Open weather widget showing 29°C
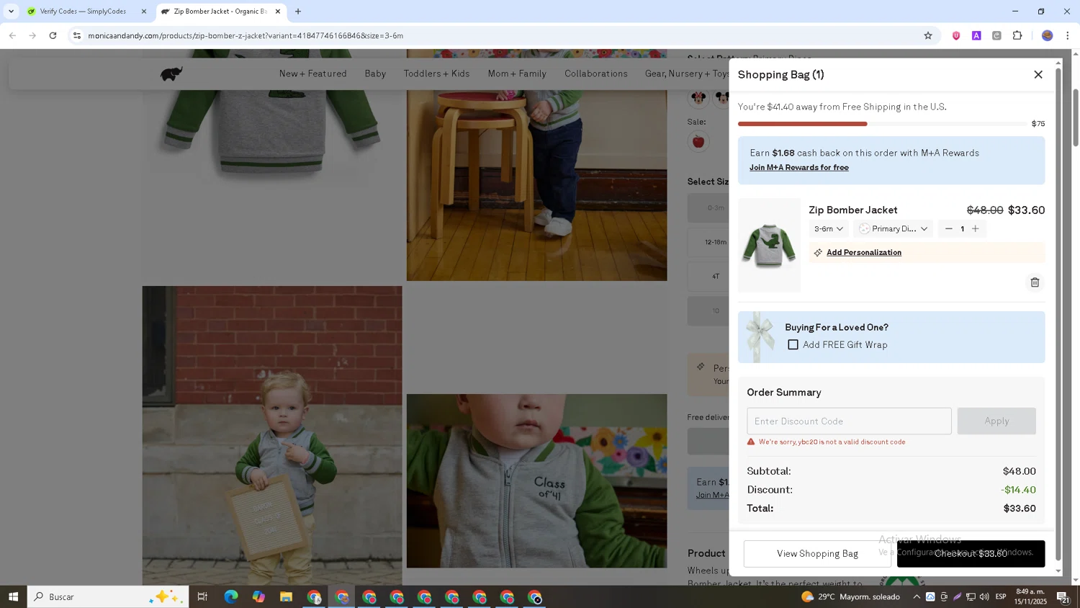1080x608 pixels. tap(850, 597)
